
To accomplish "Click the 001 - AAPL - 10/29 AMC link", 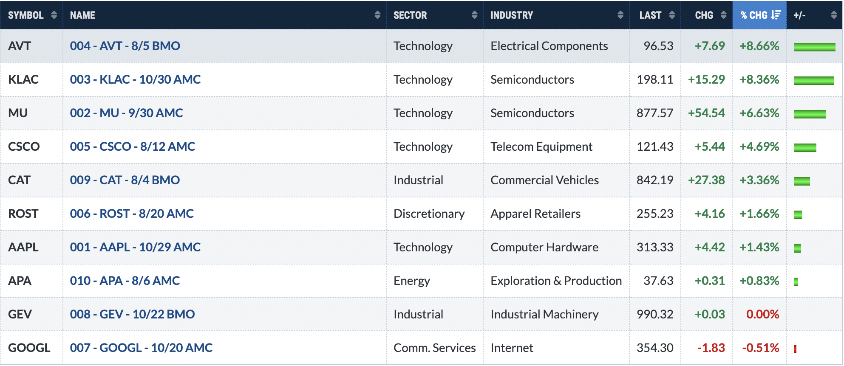I will point(135,247).
